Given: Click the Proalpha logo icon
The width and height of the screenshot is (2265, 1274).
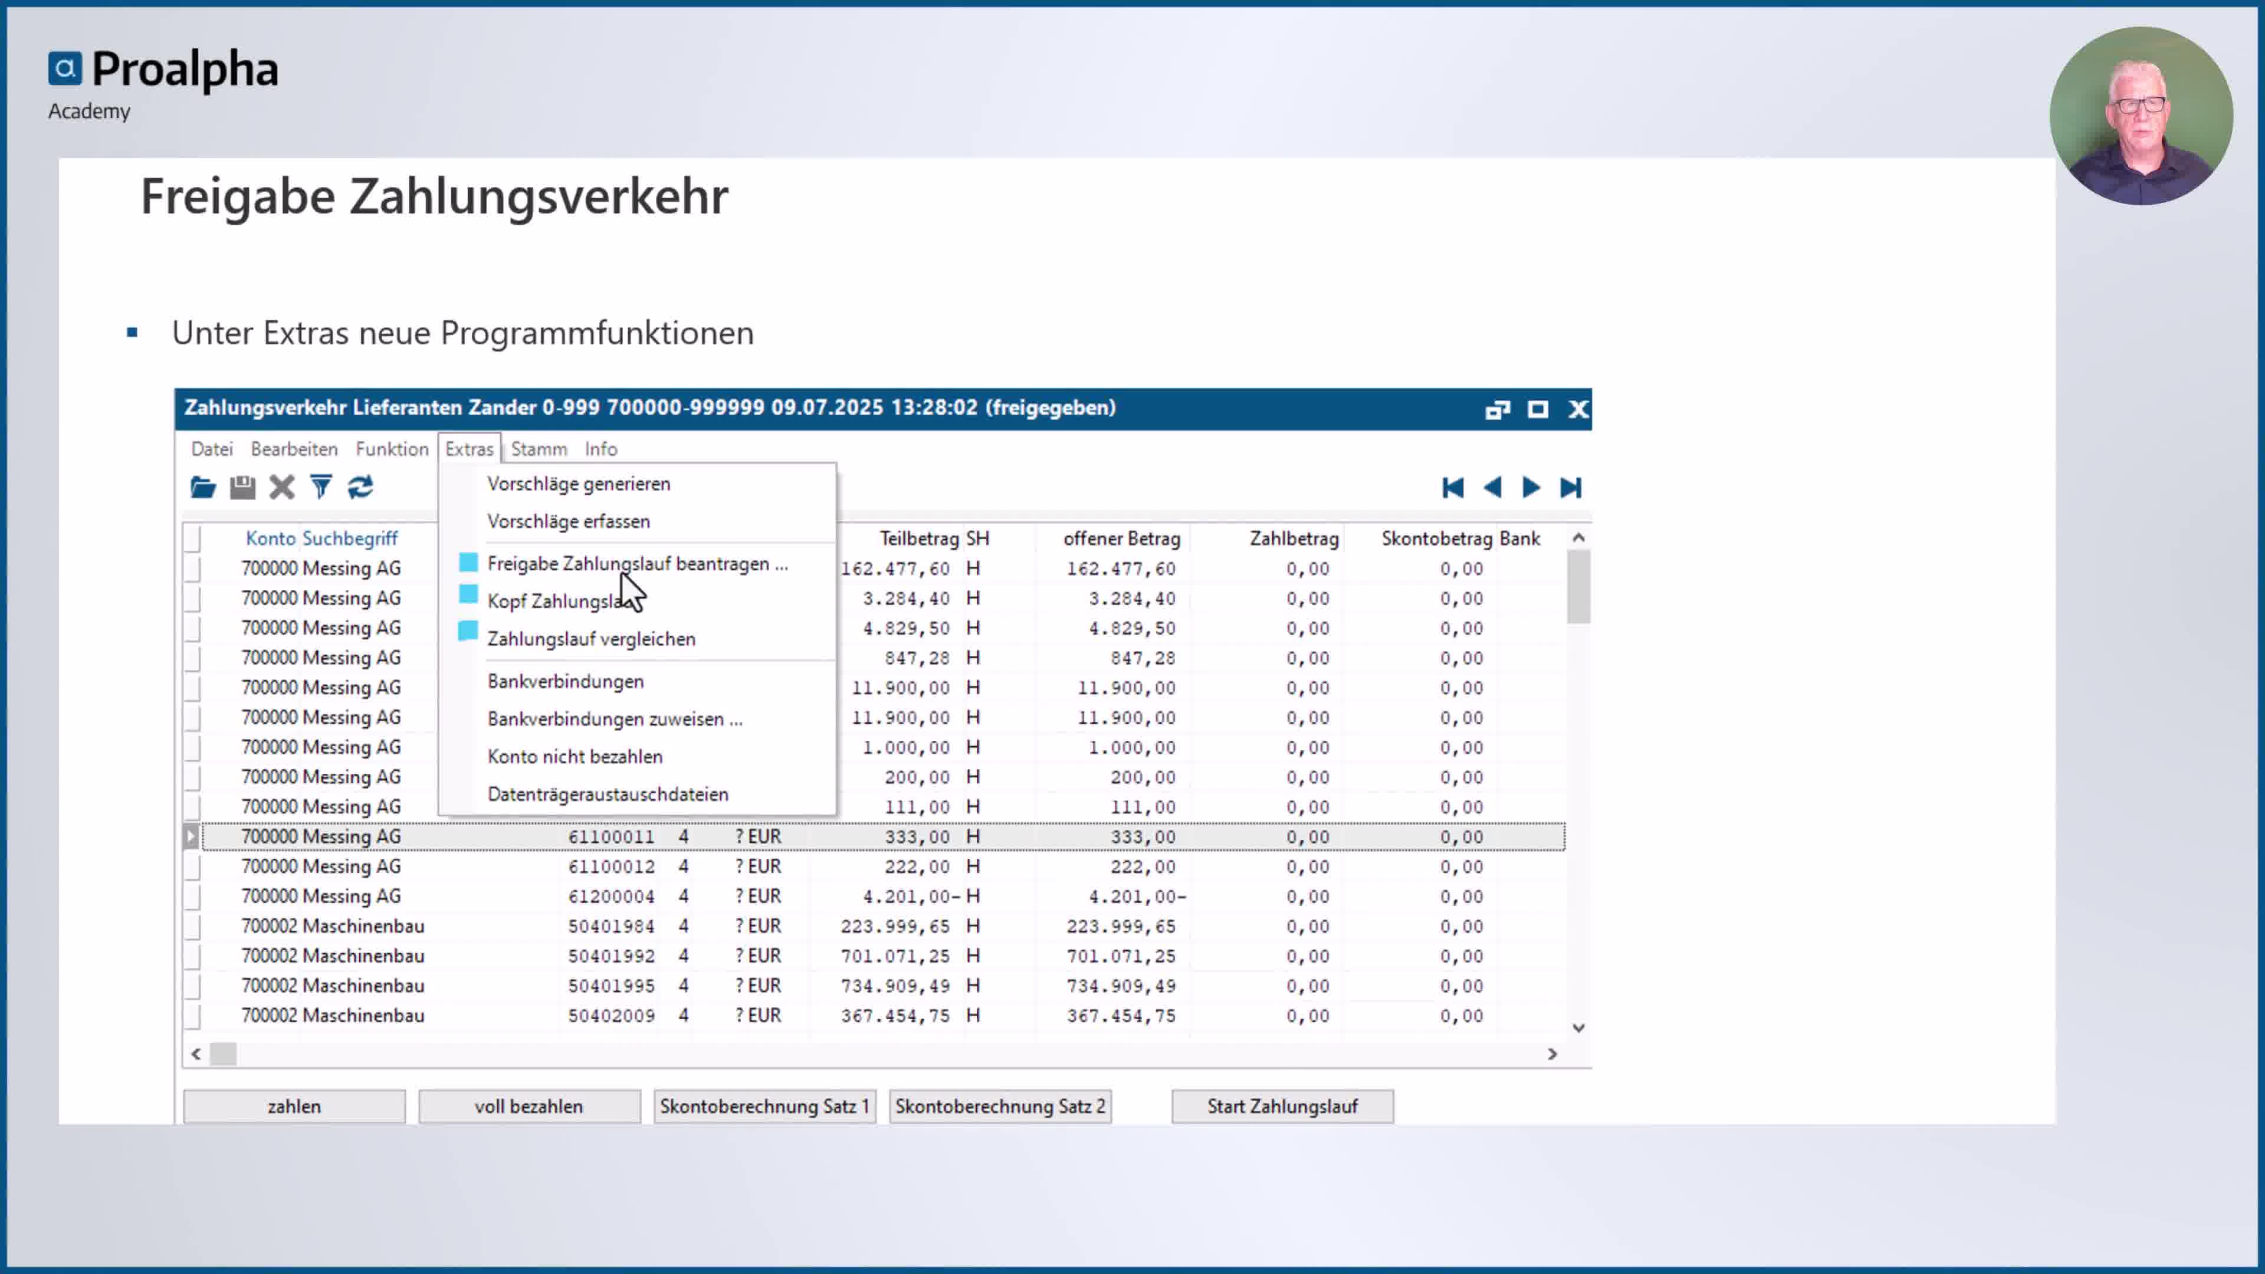Looking at the screenshot, I should pyautogui.click(x=65, y=68).
